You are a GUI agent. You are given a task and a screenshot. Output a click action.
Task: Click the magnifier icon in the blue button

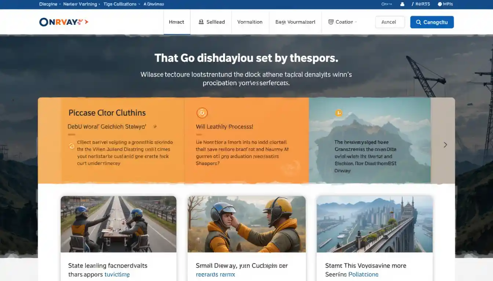tap(418, 22)
